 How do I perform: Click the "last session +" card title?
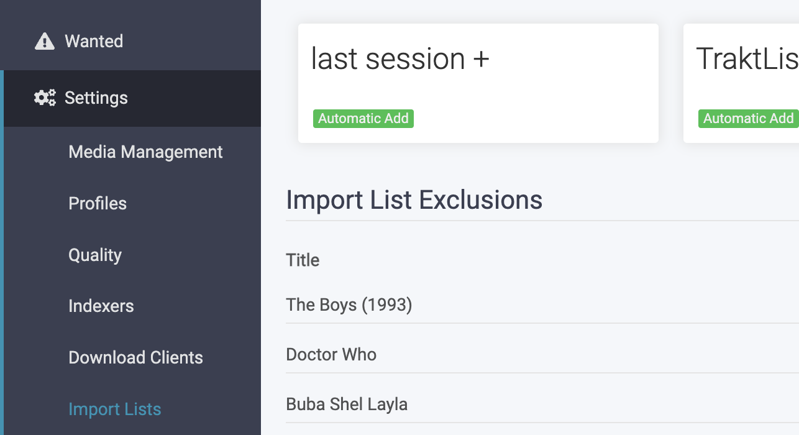[400, 59]
